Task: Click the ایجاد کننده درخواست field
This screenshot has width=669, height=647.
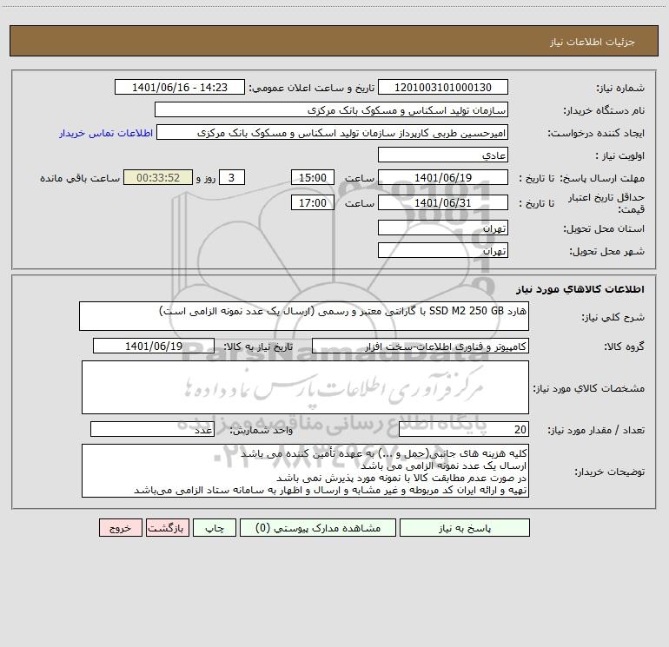Action: (x=333, y=132)
